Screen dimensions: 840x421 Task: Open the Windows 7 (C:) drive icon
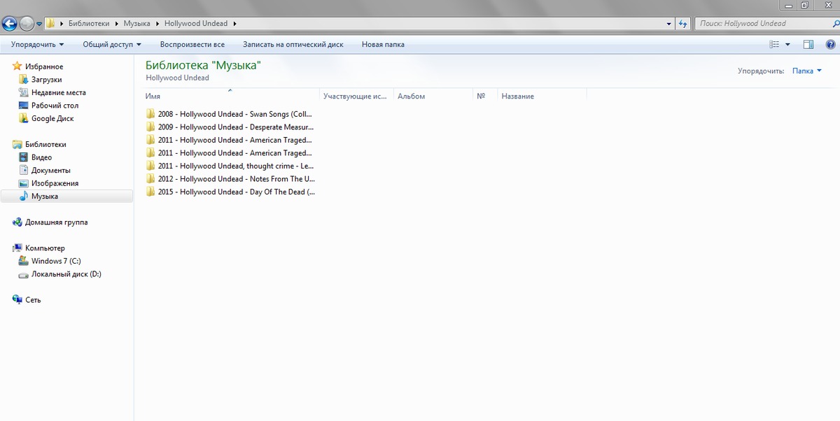tap(24, 261)
